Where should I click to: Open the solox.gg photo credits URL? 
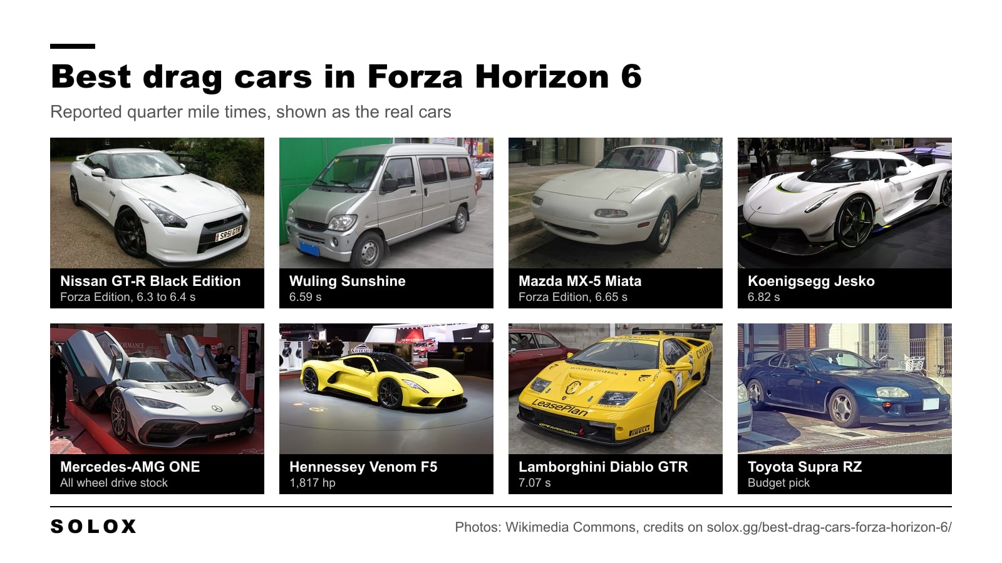coord(829,527)
